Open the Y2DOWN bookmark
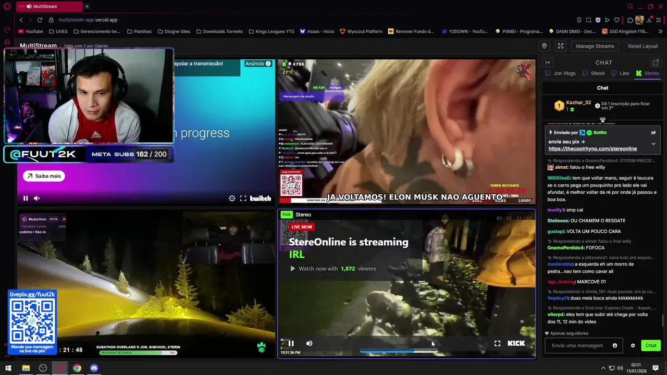The height and width of the screenshot is (375, 667). [x=464, y=31]
